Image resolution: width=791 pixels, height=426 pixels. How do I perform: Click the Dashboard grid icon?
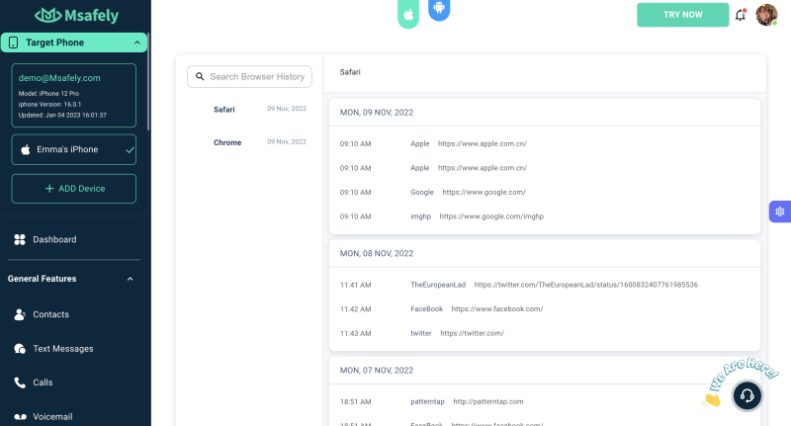tap(20, 239)
